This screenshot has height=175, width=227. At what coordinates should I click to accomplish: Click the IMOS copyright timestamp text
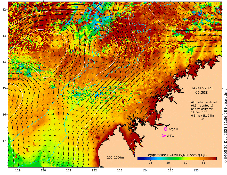(x=225, y=126)
